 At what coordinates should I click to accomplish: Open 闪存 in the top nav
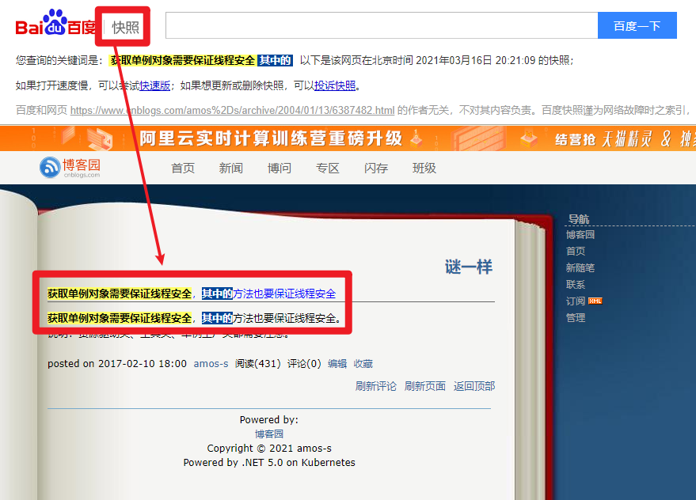[376, 169]
